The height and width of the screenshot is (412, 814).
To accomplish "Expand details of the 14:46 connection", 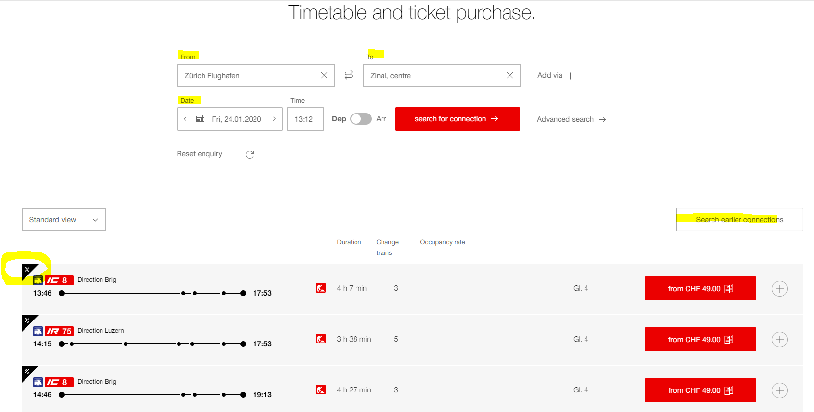I will click(x=779, y=390).
